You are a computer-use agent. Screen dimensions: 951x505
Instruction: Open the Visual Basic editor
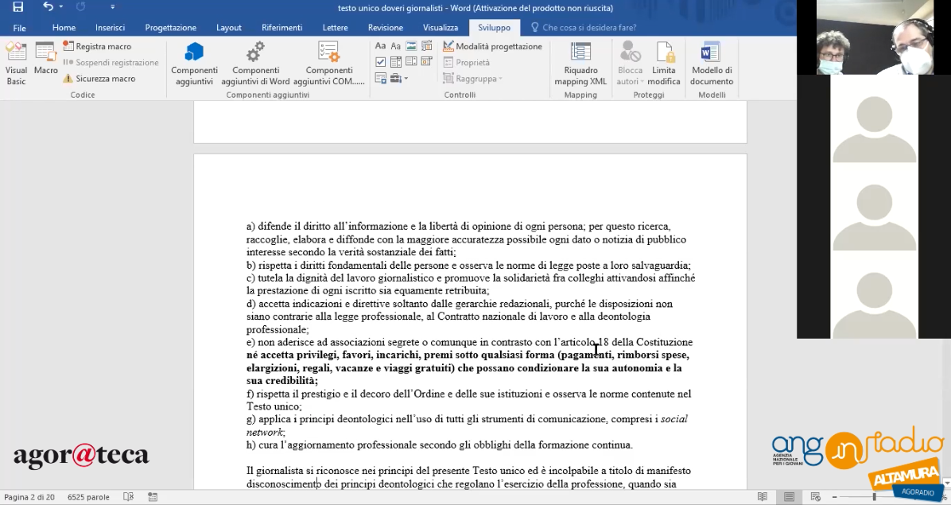17,63
